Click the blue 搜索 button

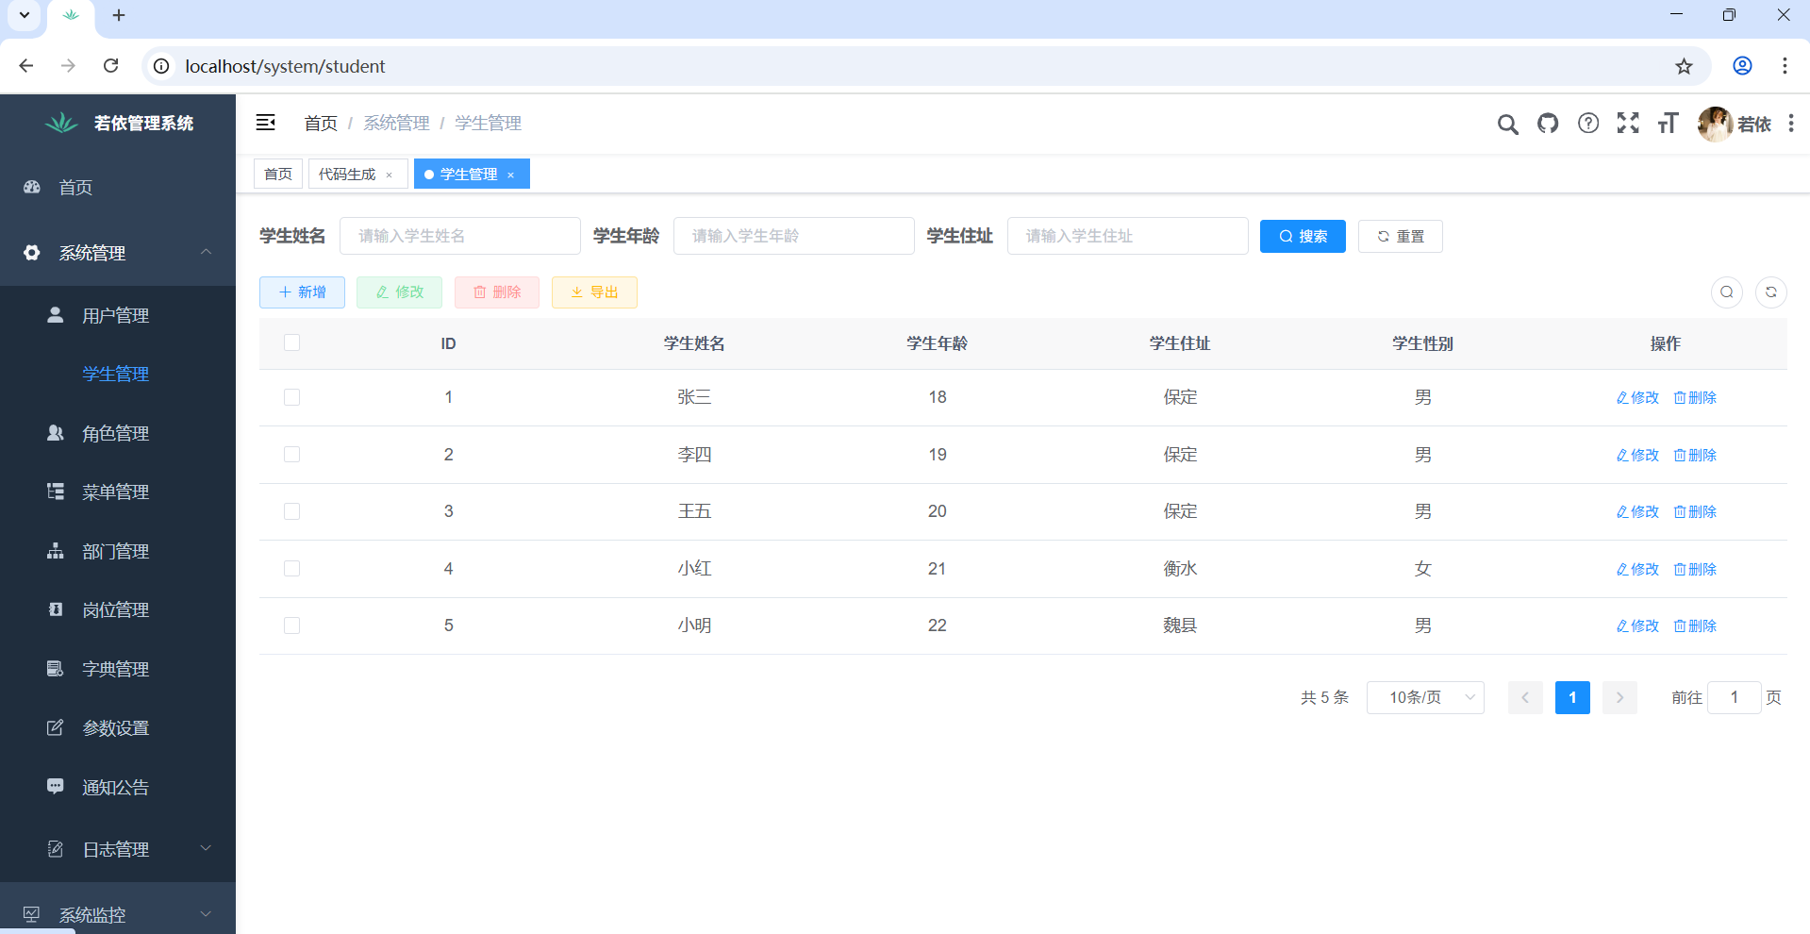1303,236
